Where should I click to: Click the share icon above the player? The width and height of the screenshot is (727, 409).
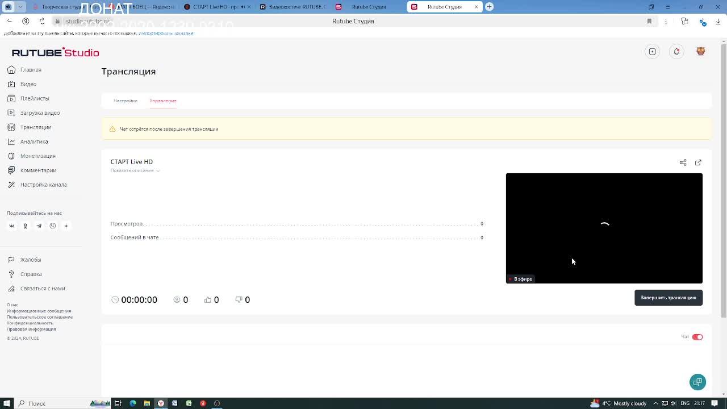click(x=683, y=162)
